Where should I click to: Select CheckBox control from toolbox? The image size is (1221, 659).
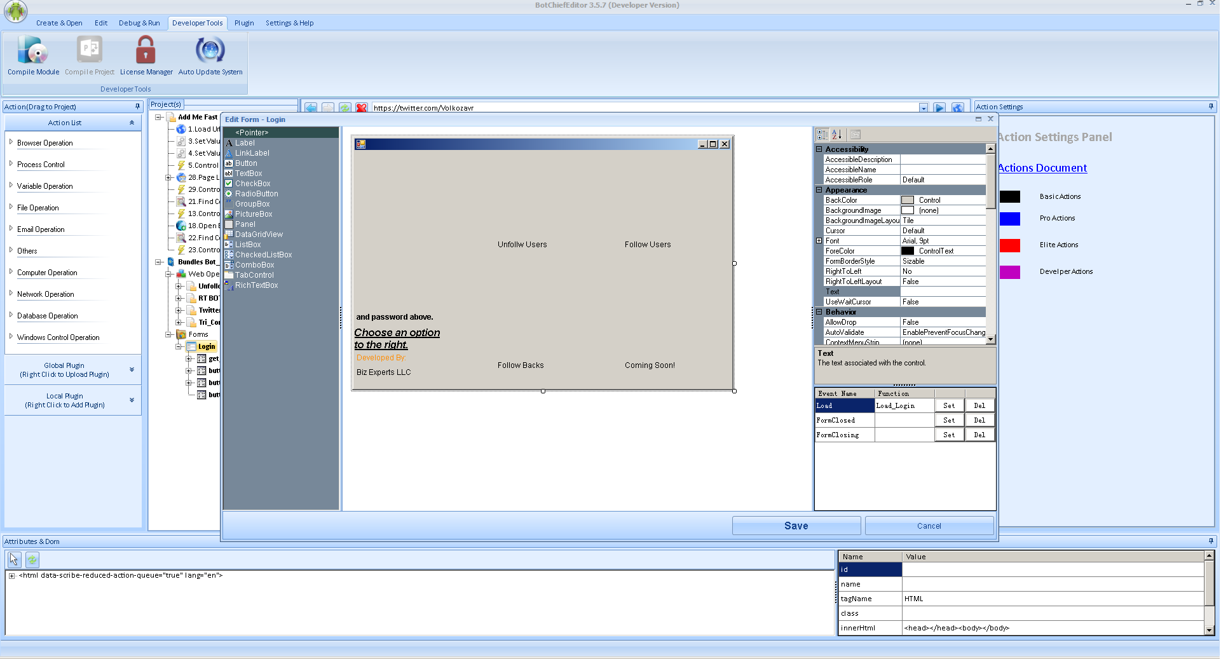coord(252,184)
